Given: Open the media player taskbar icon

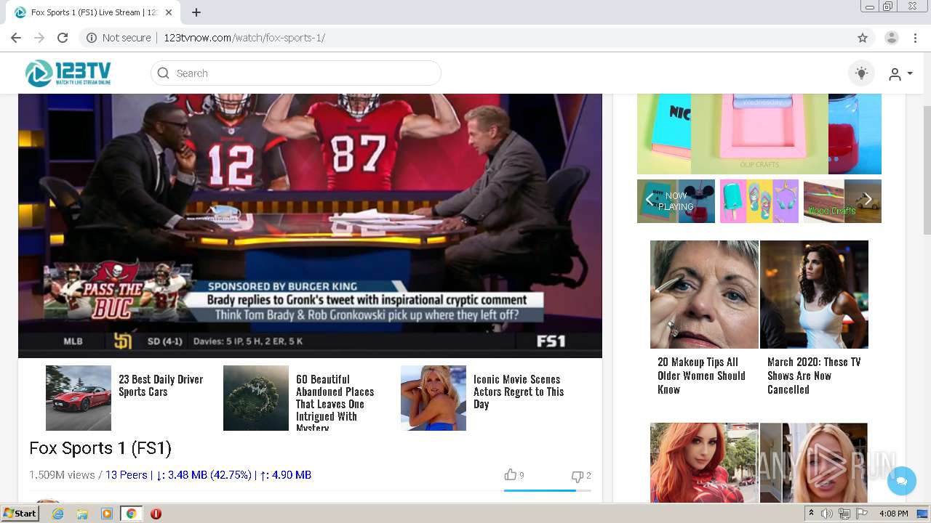Looking at the screenshot, I should tap(107, 514).
